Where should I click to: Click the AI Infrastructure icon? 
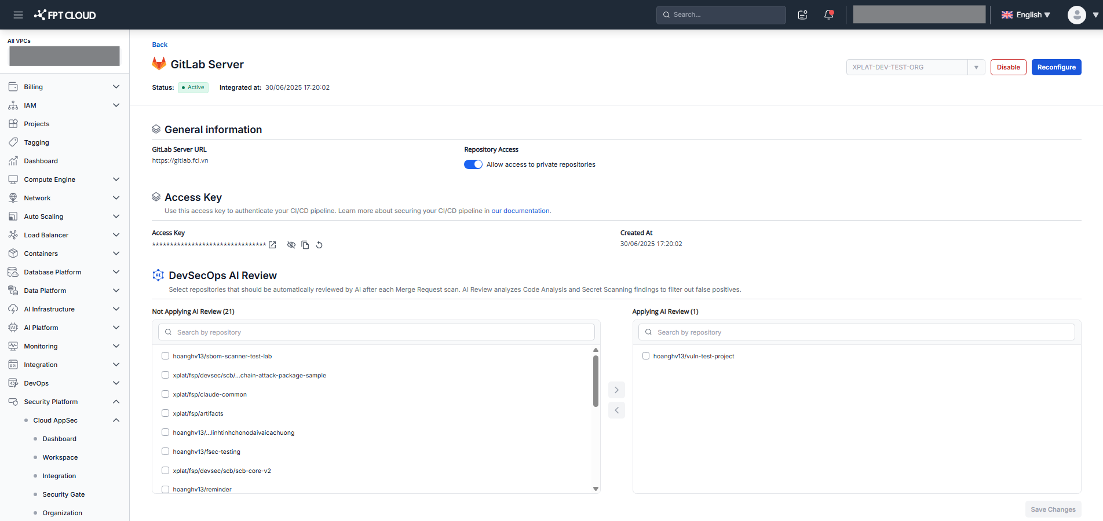coord(13,309)
